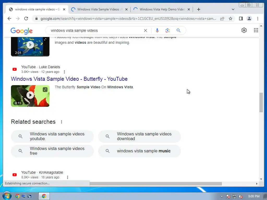Open Google quick settings gear
The image size is (267, 200).
pos(244,30)
